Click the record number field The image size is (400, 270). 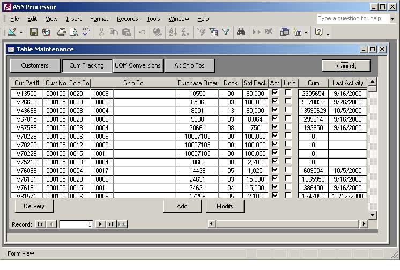pyautogui.click(x=76, y=224)
